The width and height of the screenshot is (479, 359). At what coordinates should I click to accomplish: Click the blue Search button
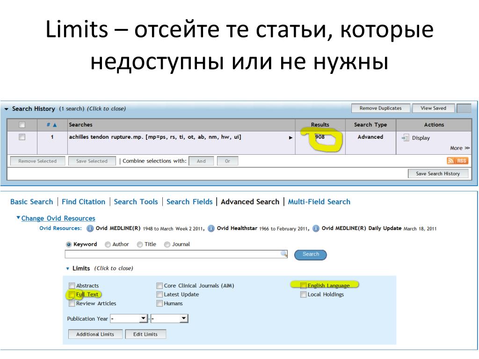tap(311, 254)
